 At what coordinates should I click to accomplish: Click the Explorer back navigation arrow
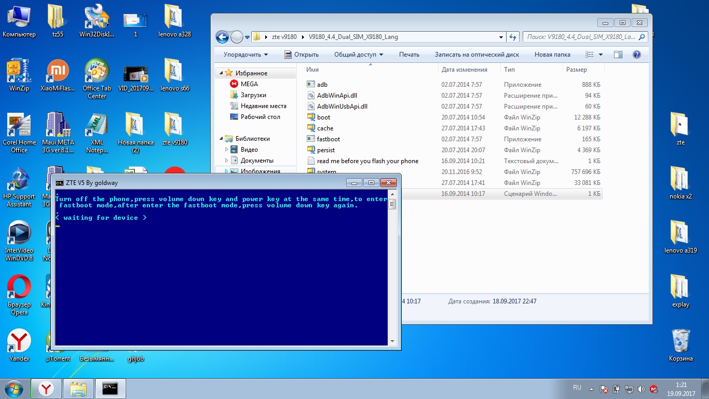[222, 37]
